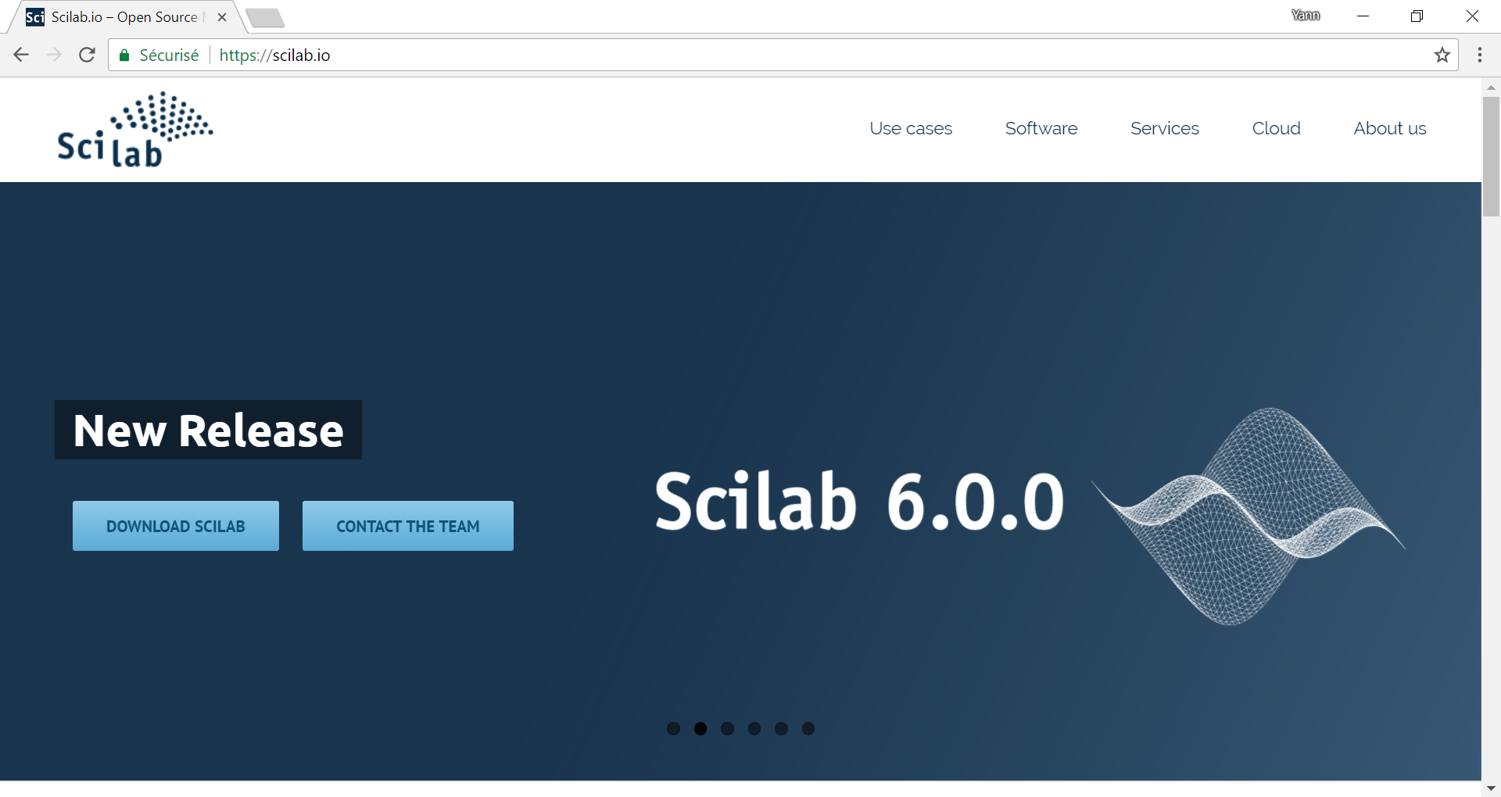The height and width of the screenshot is (797, 1501).
Task: Select the third carousel slide dot
Action: point(727,728)
